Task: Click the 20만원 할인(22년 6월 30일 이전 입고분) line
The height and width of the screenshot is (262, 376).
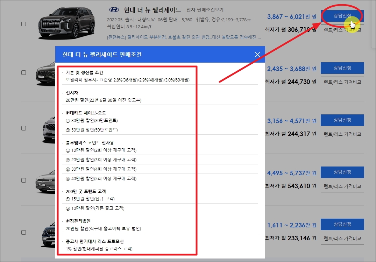Action: (x=104, y=100)
